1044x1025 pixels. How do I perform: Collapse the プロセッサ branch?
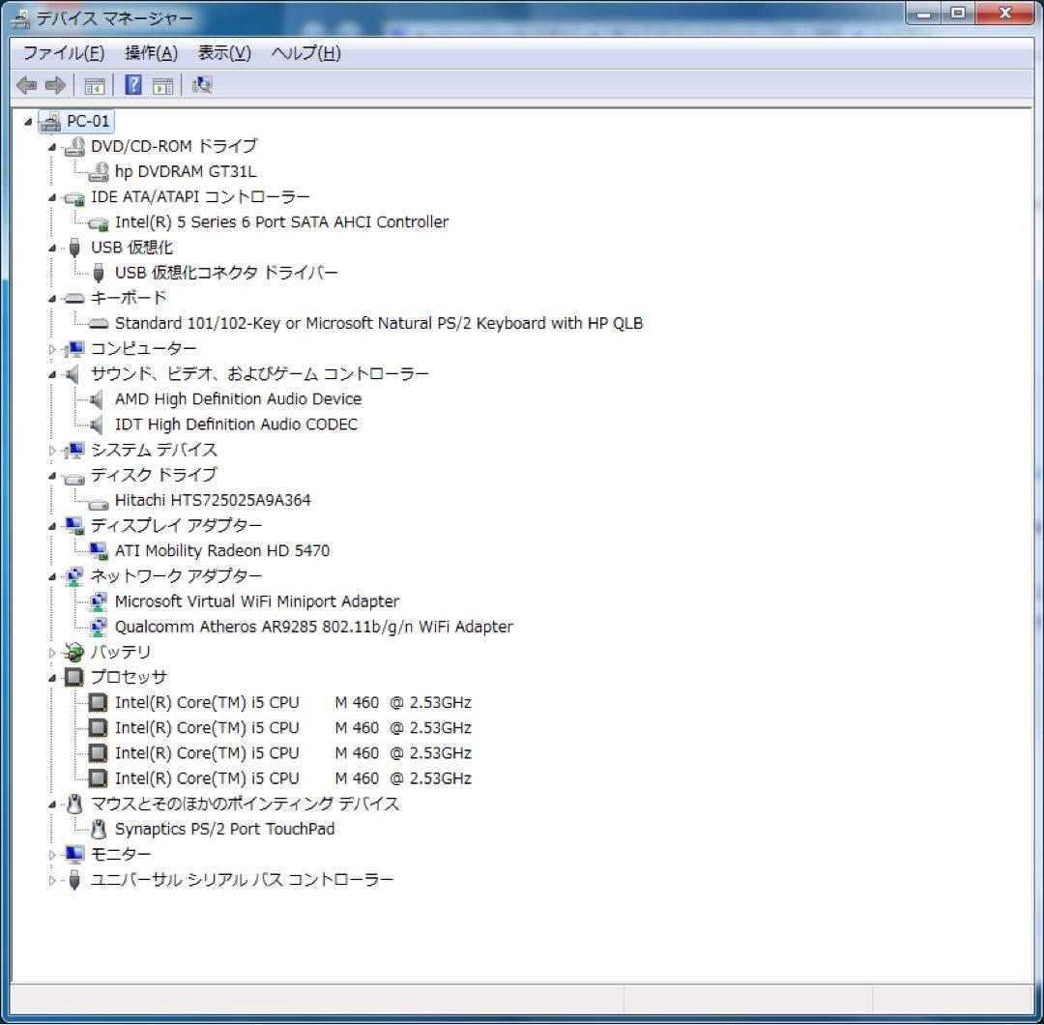tap(52, 679)
